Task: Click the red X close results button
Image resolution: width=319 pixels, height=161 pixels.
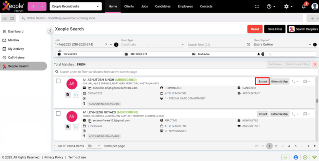Action: [315, 65]
